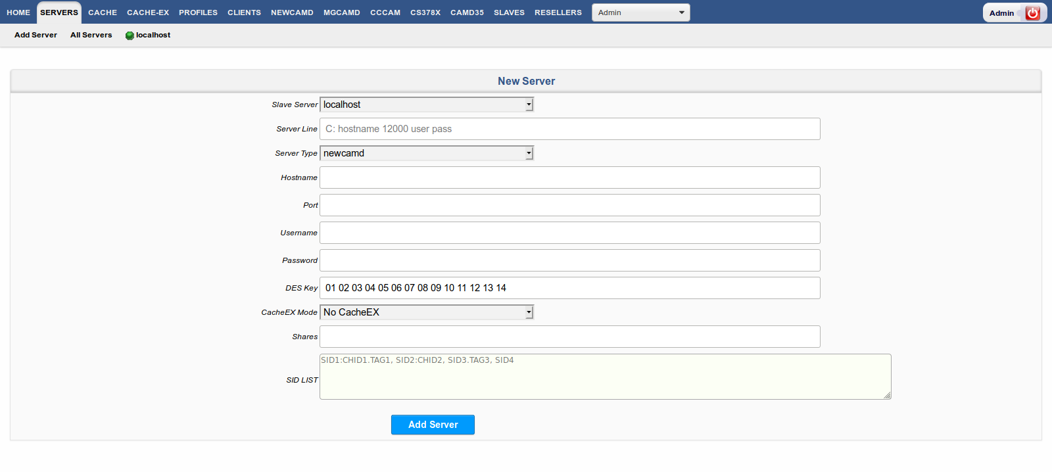Click inside the SID LIST textarea
The height and width of the screenshot is (472, 1052).
[x=606, y=377]
